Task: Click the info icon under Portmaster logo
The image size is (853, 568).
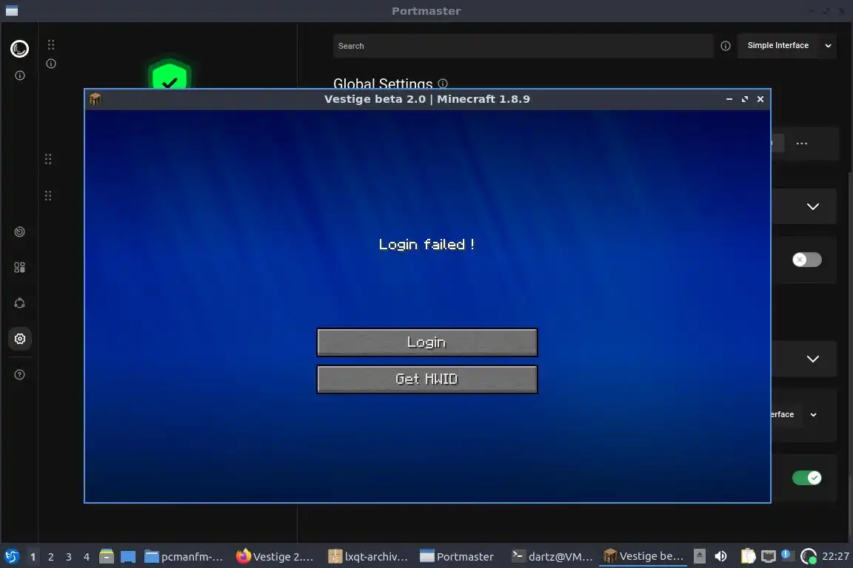Action: point(19,75)
